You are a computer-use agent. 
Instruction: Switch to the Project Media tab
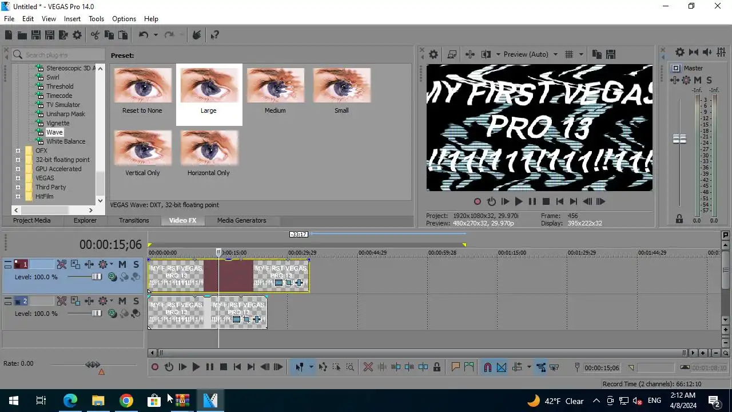tap(31, 220)
